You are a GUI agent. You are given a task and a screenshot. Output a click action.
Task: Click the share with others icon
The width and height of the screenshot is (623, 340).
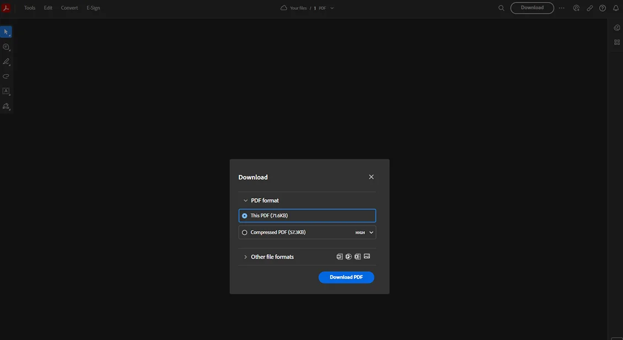point(576,8)
